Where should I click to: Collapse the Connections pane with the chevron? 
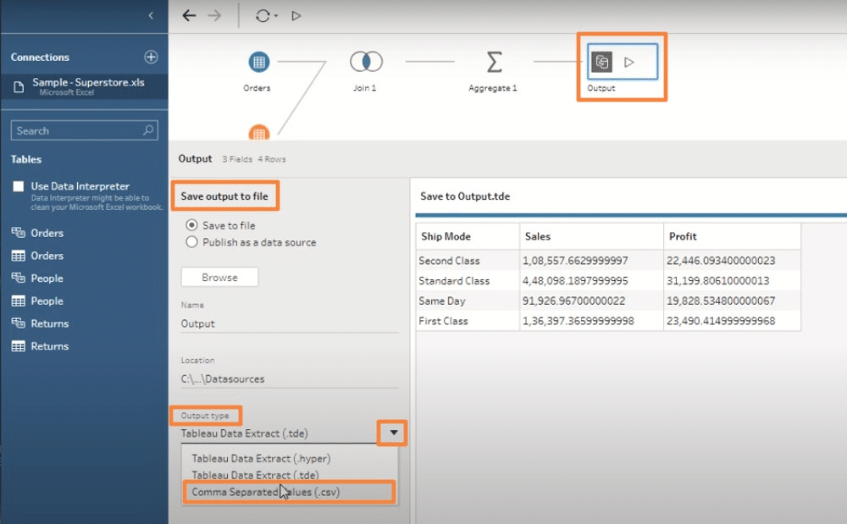151,15
